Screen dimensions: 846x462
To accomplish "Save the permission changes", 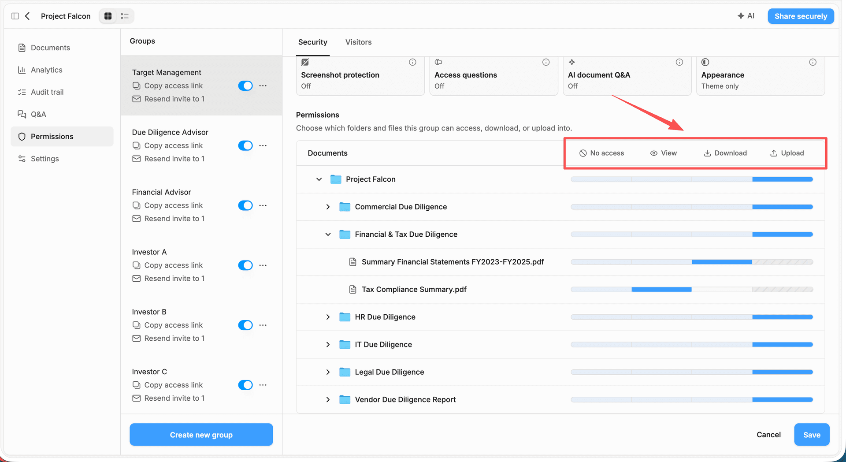I will coord(812,435).
